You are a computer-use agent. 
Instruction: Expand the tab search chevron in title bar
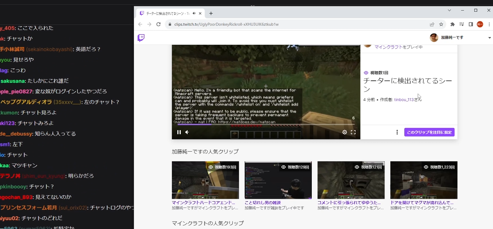449,10
